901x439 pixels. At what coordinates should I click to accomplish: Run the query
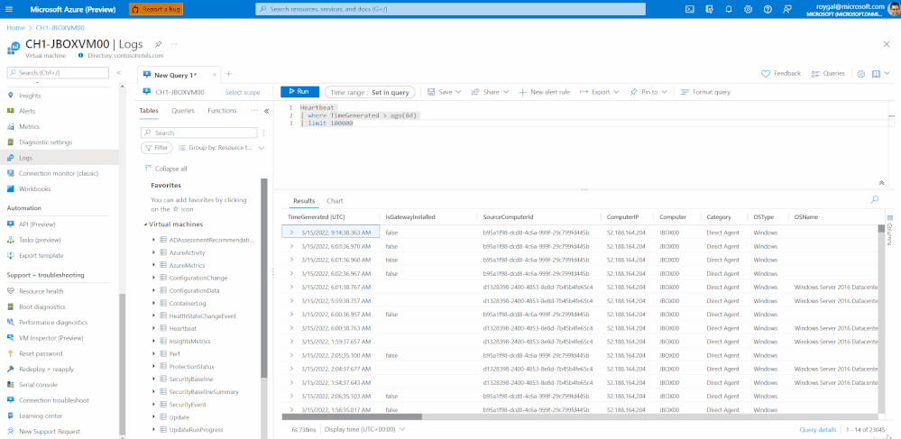click(x=299, y=92)
